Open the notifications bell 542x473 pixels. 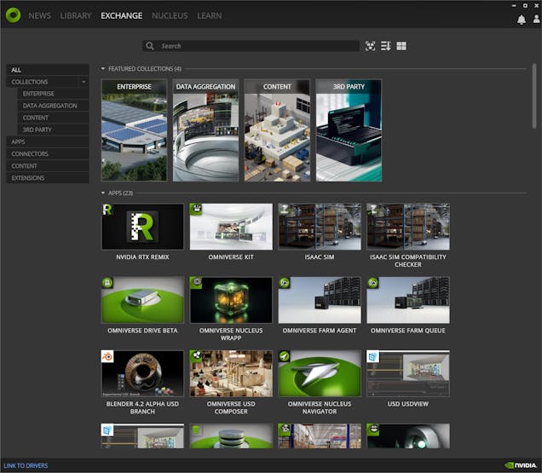pos(522,20)
